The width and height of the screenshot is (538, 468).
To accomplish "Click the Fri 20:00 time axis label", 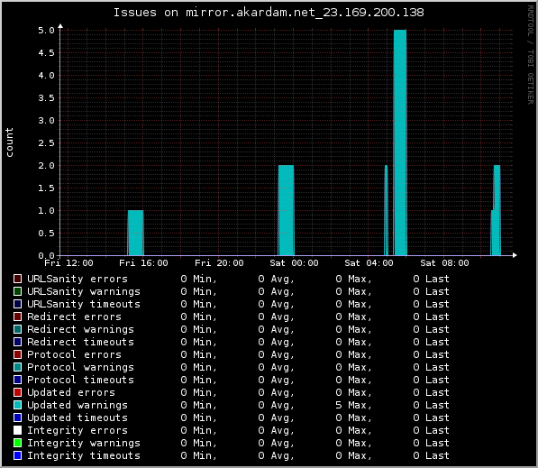I will coord(219,263).
